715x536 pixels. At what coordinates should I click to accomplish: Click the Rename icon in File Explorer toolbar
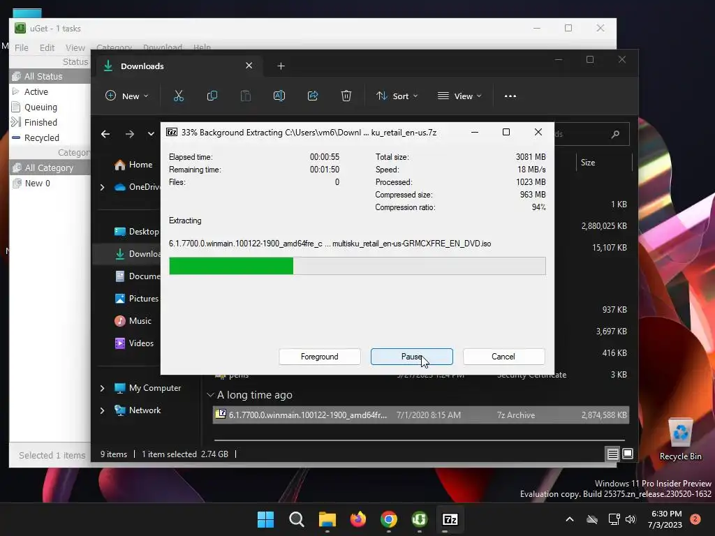click(279, 96)
